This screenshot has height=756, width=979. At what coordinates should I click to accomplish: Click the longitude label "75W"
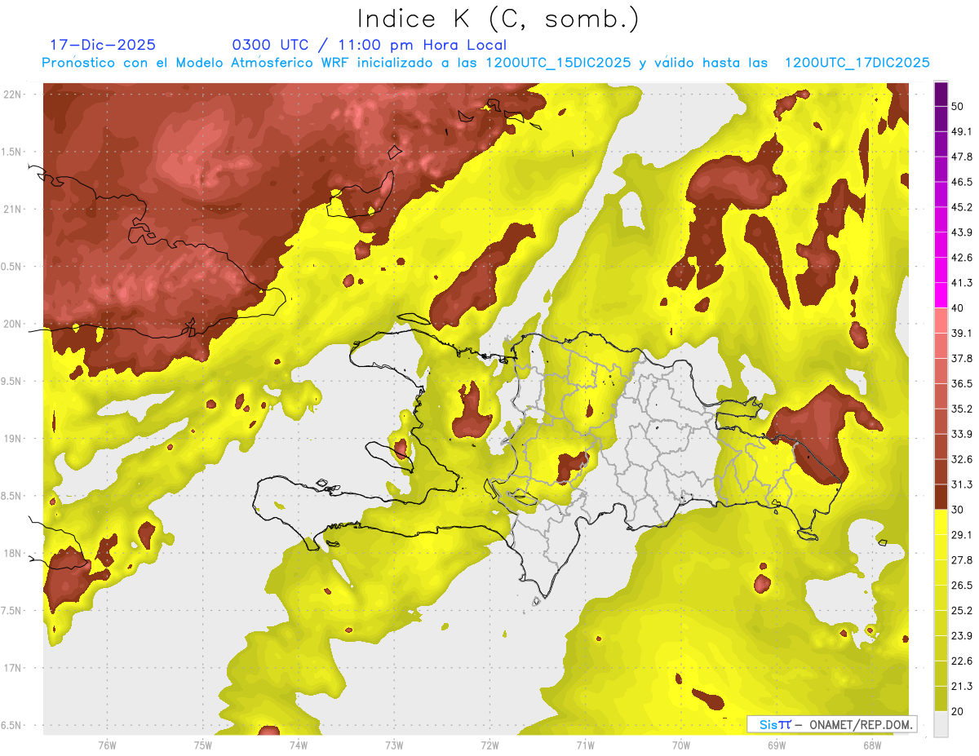tap(203, 745)
